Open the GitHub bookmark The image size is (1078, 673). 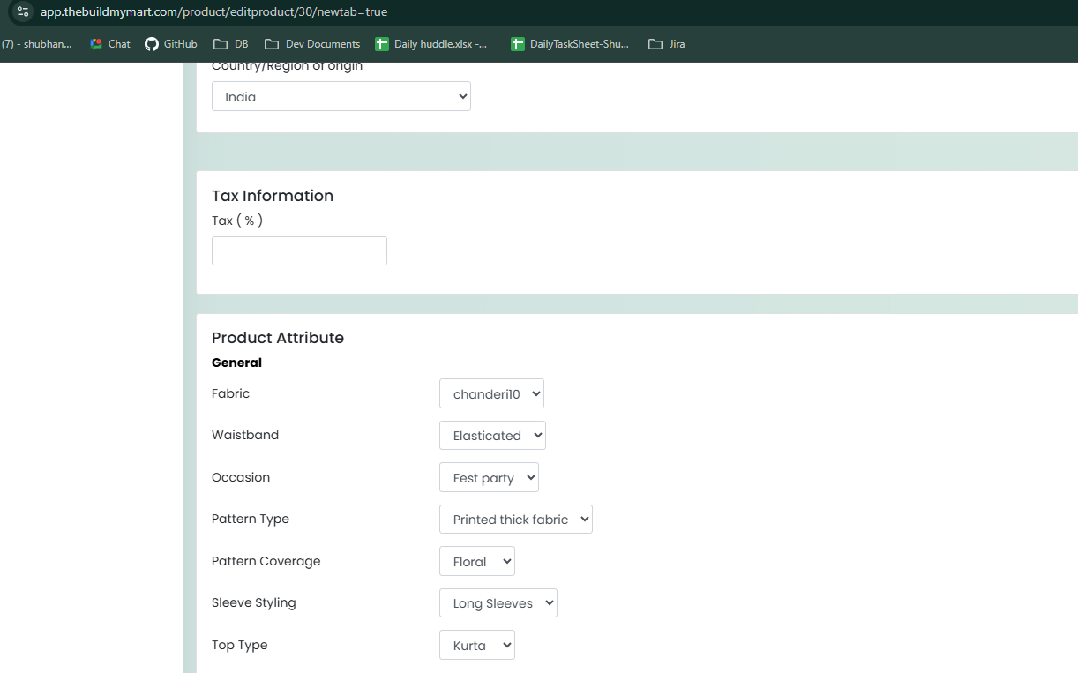(x=171, y=44)
